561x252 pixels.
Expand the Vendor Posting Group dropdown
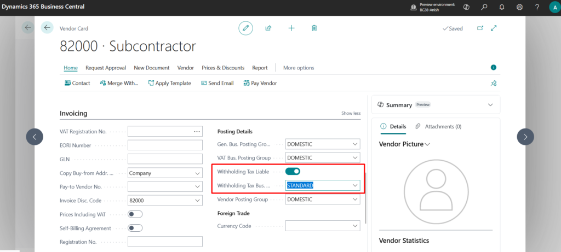coord(355,200)
